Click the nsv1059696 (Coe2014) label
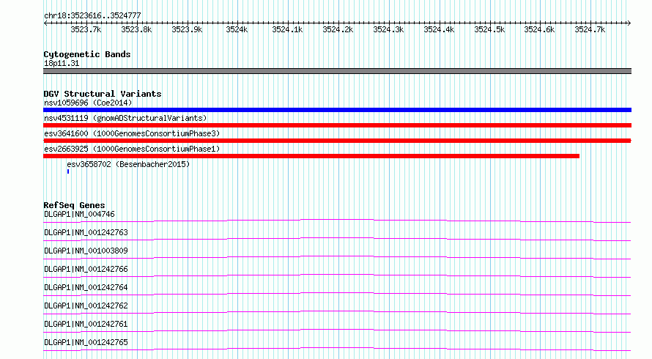Screen dimensions: 652x359 [x=88, y=103]
